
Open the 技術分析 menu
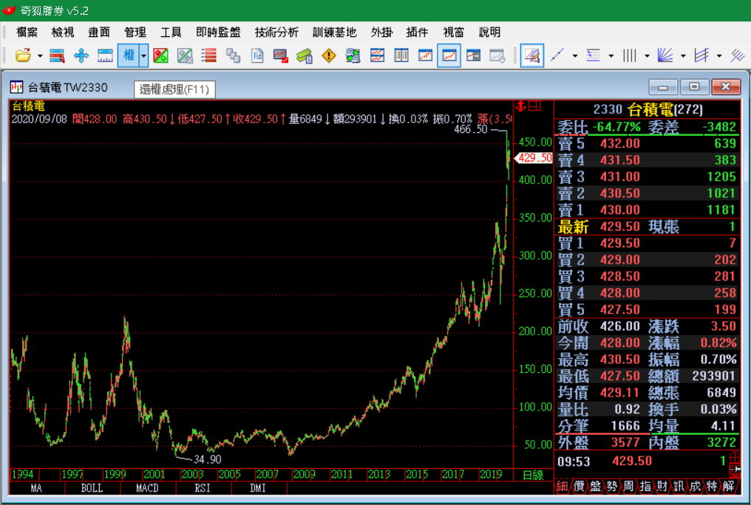click(x=276, y=32)
